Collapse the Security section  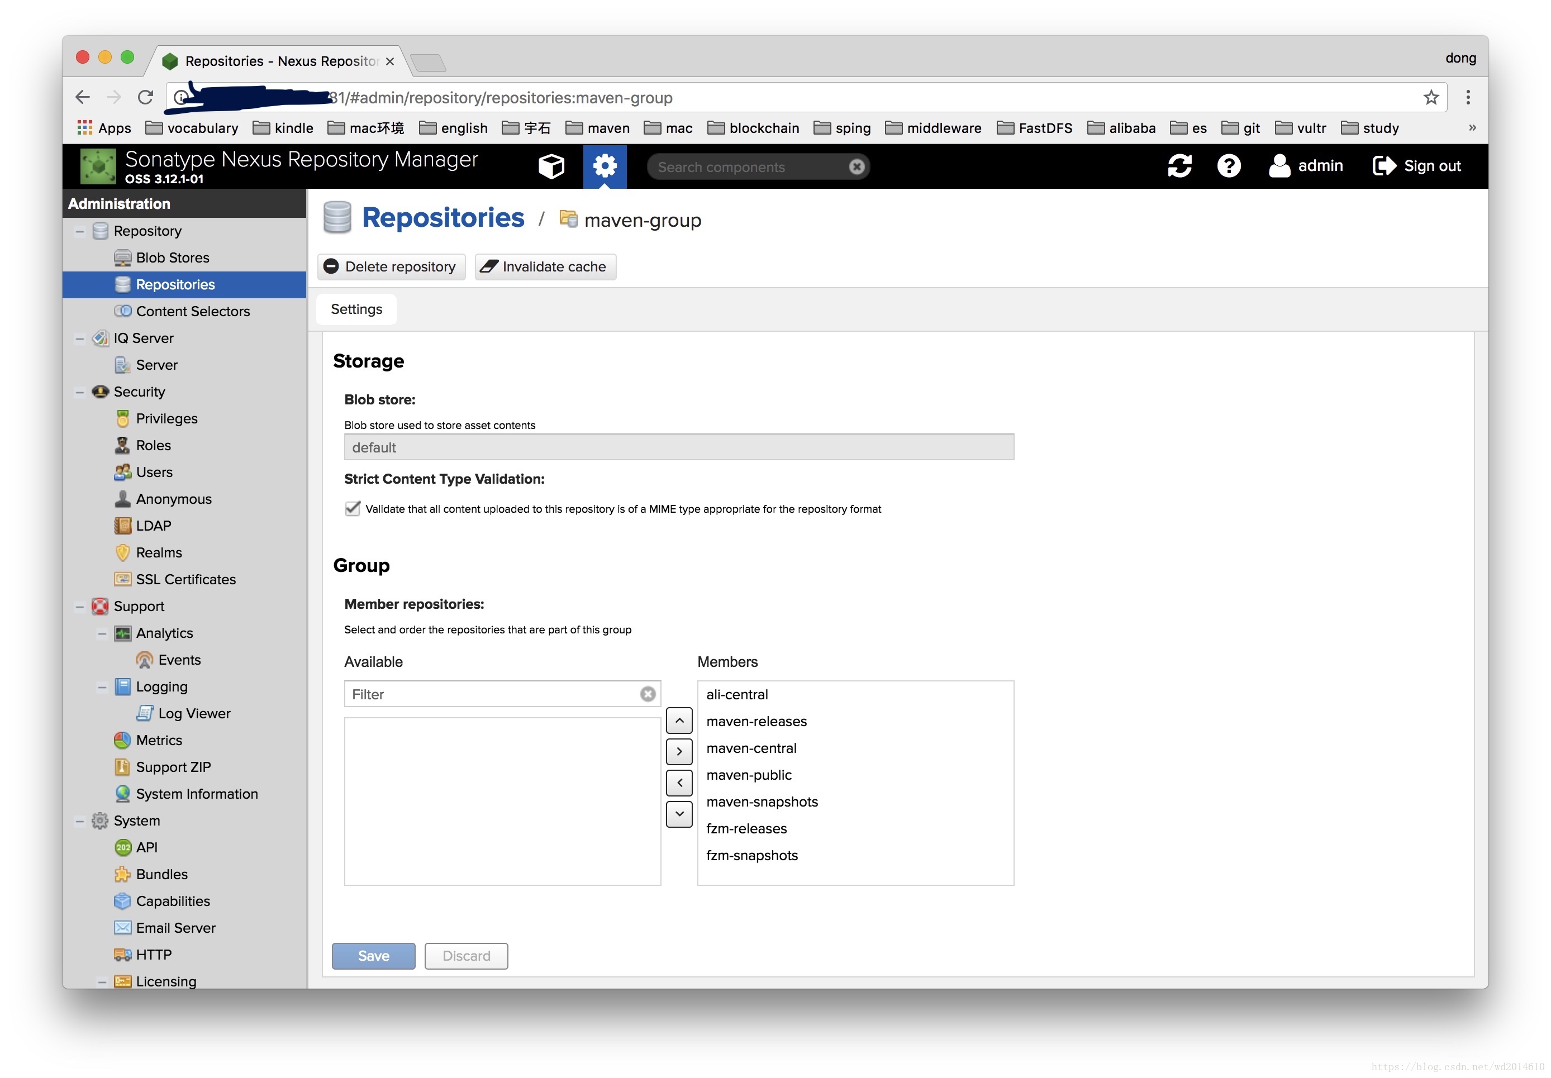[80, 392]
